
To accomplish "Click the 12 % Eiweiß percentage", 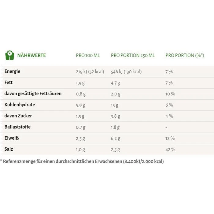I will (x=170, y=138).
